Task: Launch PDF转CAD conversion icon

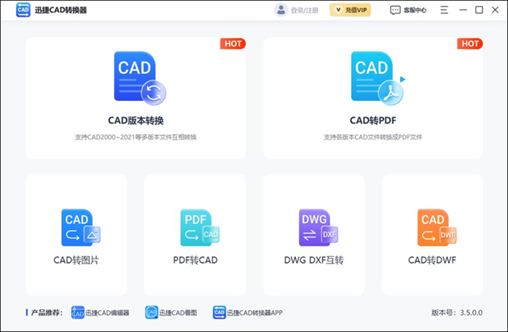Action: (x=199, y=227)
